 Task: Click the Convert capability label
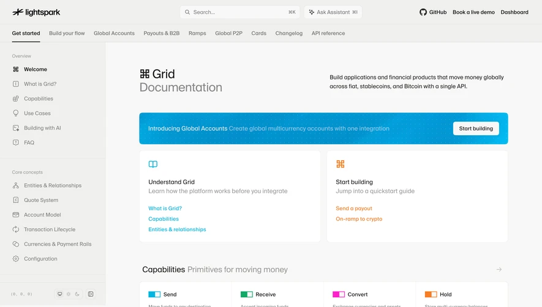[x=358, y=294]
